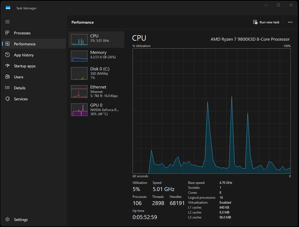
Task: Click the Ethernet resource title
Action: (x=98, y=87)
